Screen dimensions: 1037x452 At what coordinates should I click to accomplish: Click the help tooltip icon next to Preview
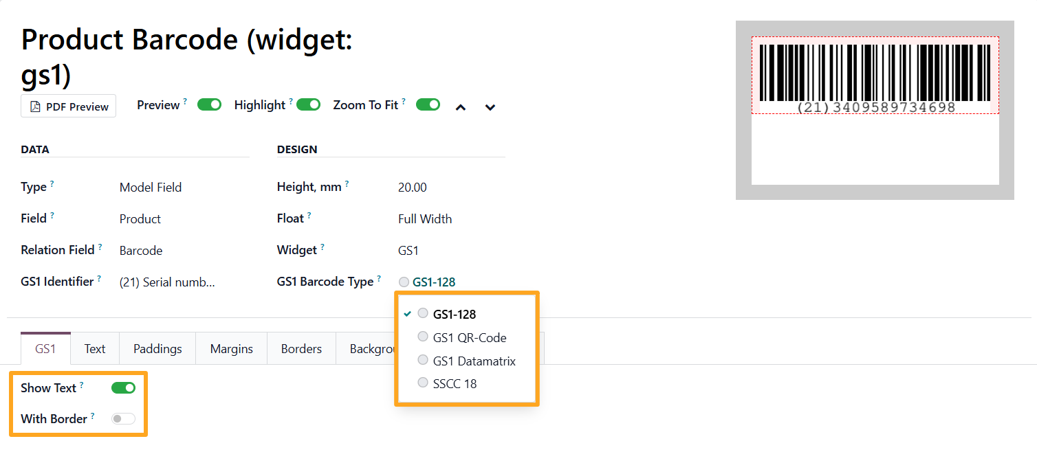coord(185,102)
